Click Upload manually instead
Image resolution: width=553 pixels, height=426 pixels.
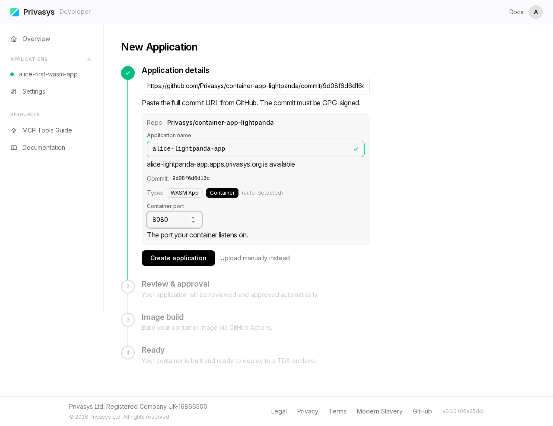[x=255, y=258]
